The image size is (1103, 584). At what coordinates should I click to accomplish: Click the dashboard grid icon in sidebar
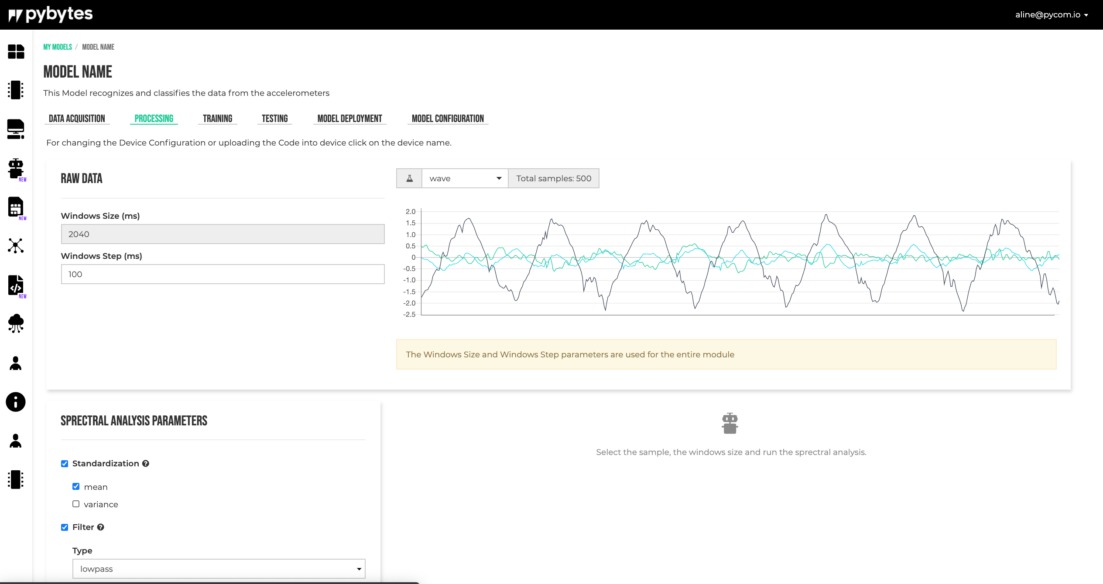coord(16,51)
